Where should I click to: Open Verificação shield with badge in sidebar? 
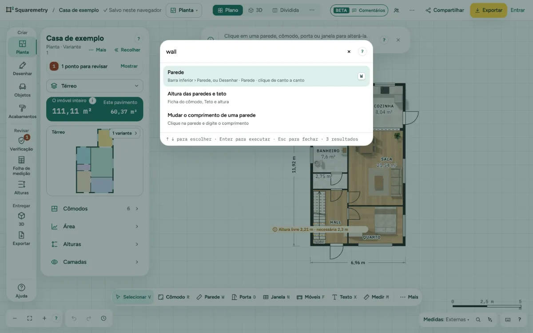tap(22, 143)
